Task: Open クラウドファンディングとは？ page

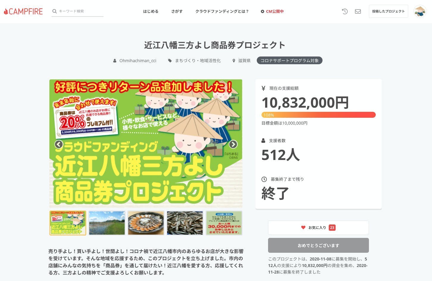Action: pos(222,11)
